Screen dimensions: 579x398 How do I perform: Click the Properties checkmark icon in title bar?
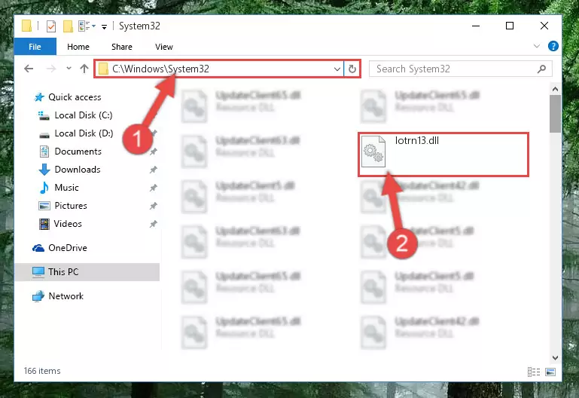[51, 26]
